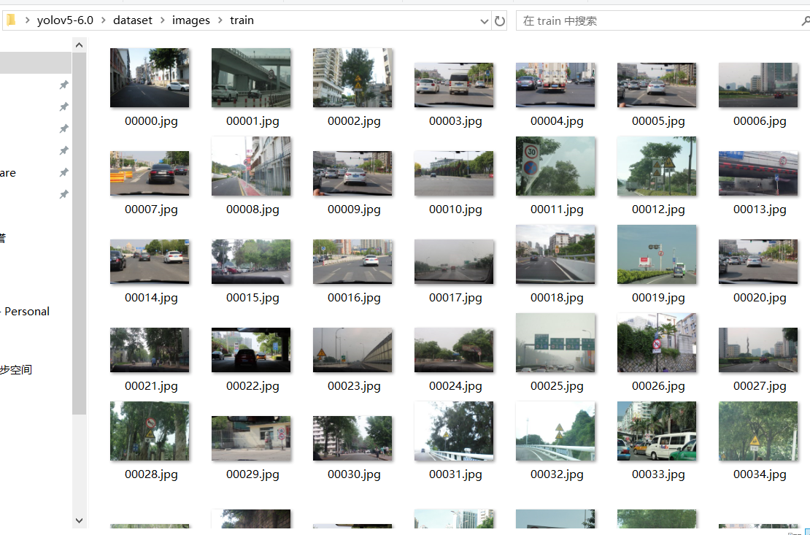The image size is (810, 535).
Task: Click the navigation pane scrollbar thumb
Action: pyautogui.click(x=79, y=233)
